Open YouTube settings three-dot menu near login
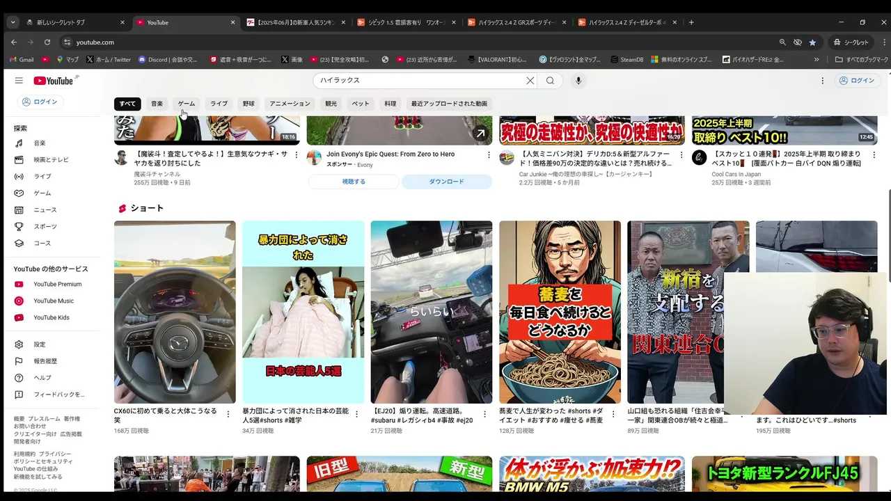891x501 pixels. tap(822, 81)
